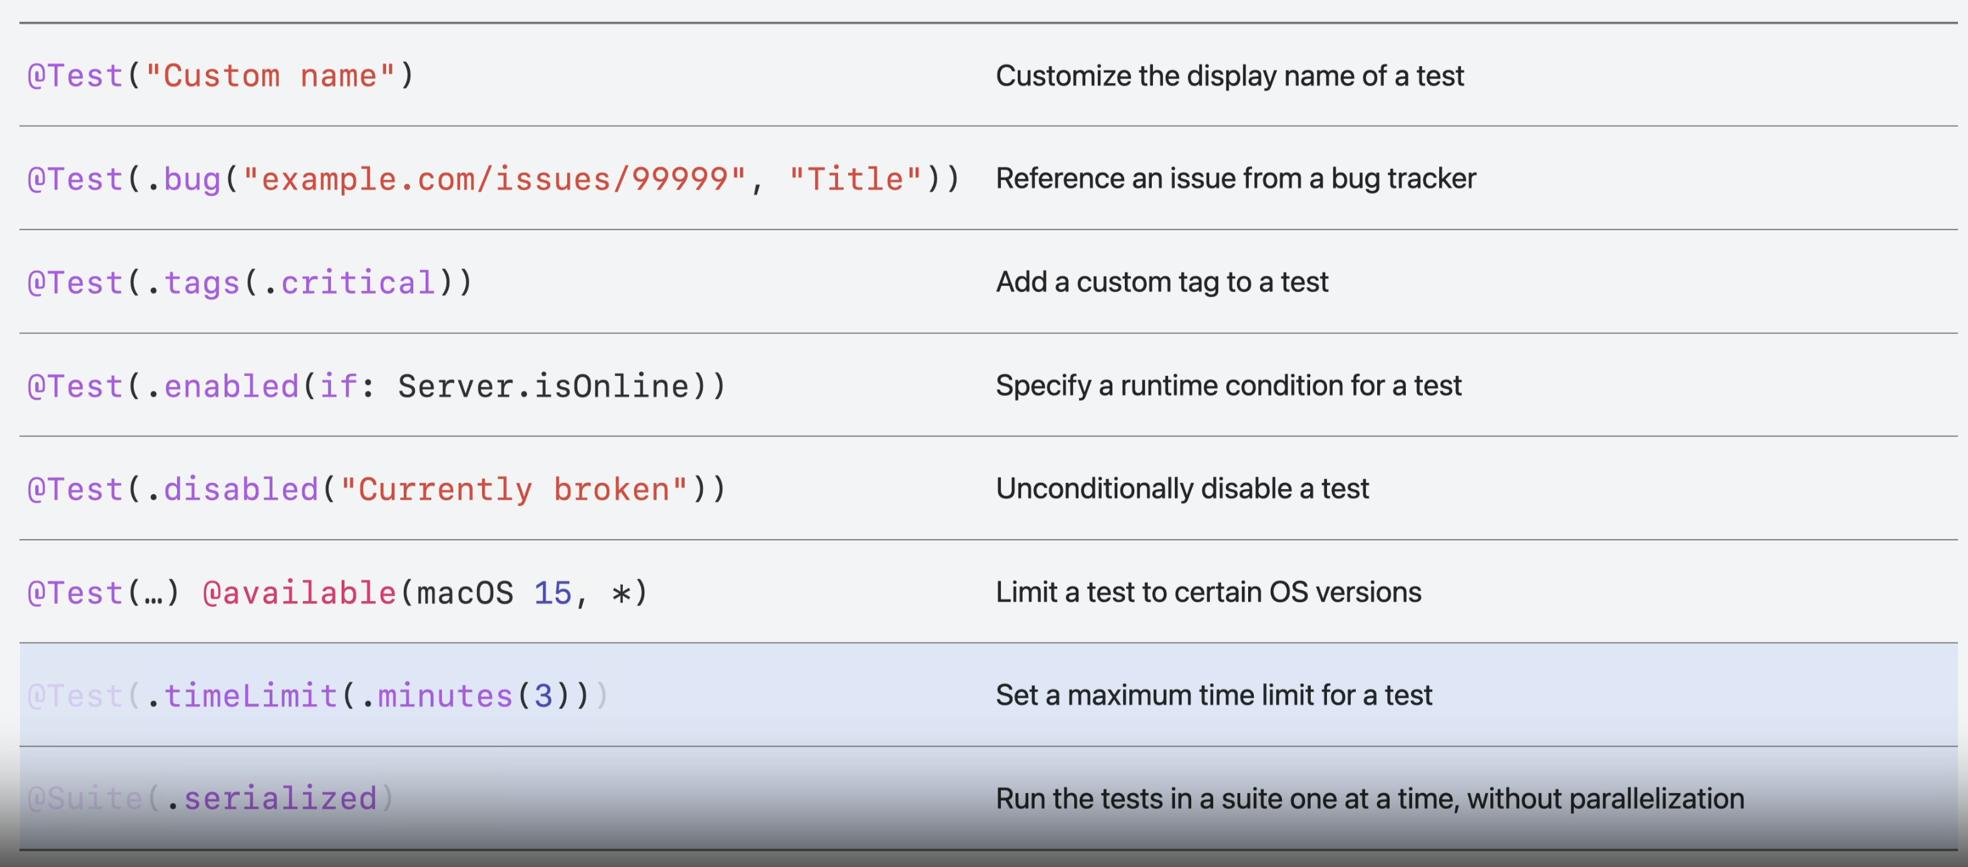Screen dimensions: 1968x867
Task: Click the @available(macOS 15, *) code
Action: [x=425, y=593]
